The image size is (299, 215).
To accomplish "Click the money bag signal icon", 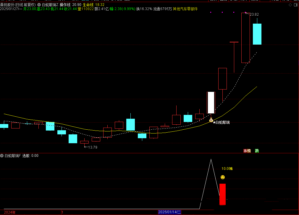I will click(211, 120).
